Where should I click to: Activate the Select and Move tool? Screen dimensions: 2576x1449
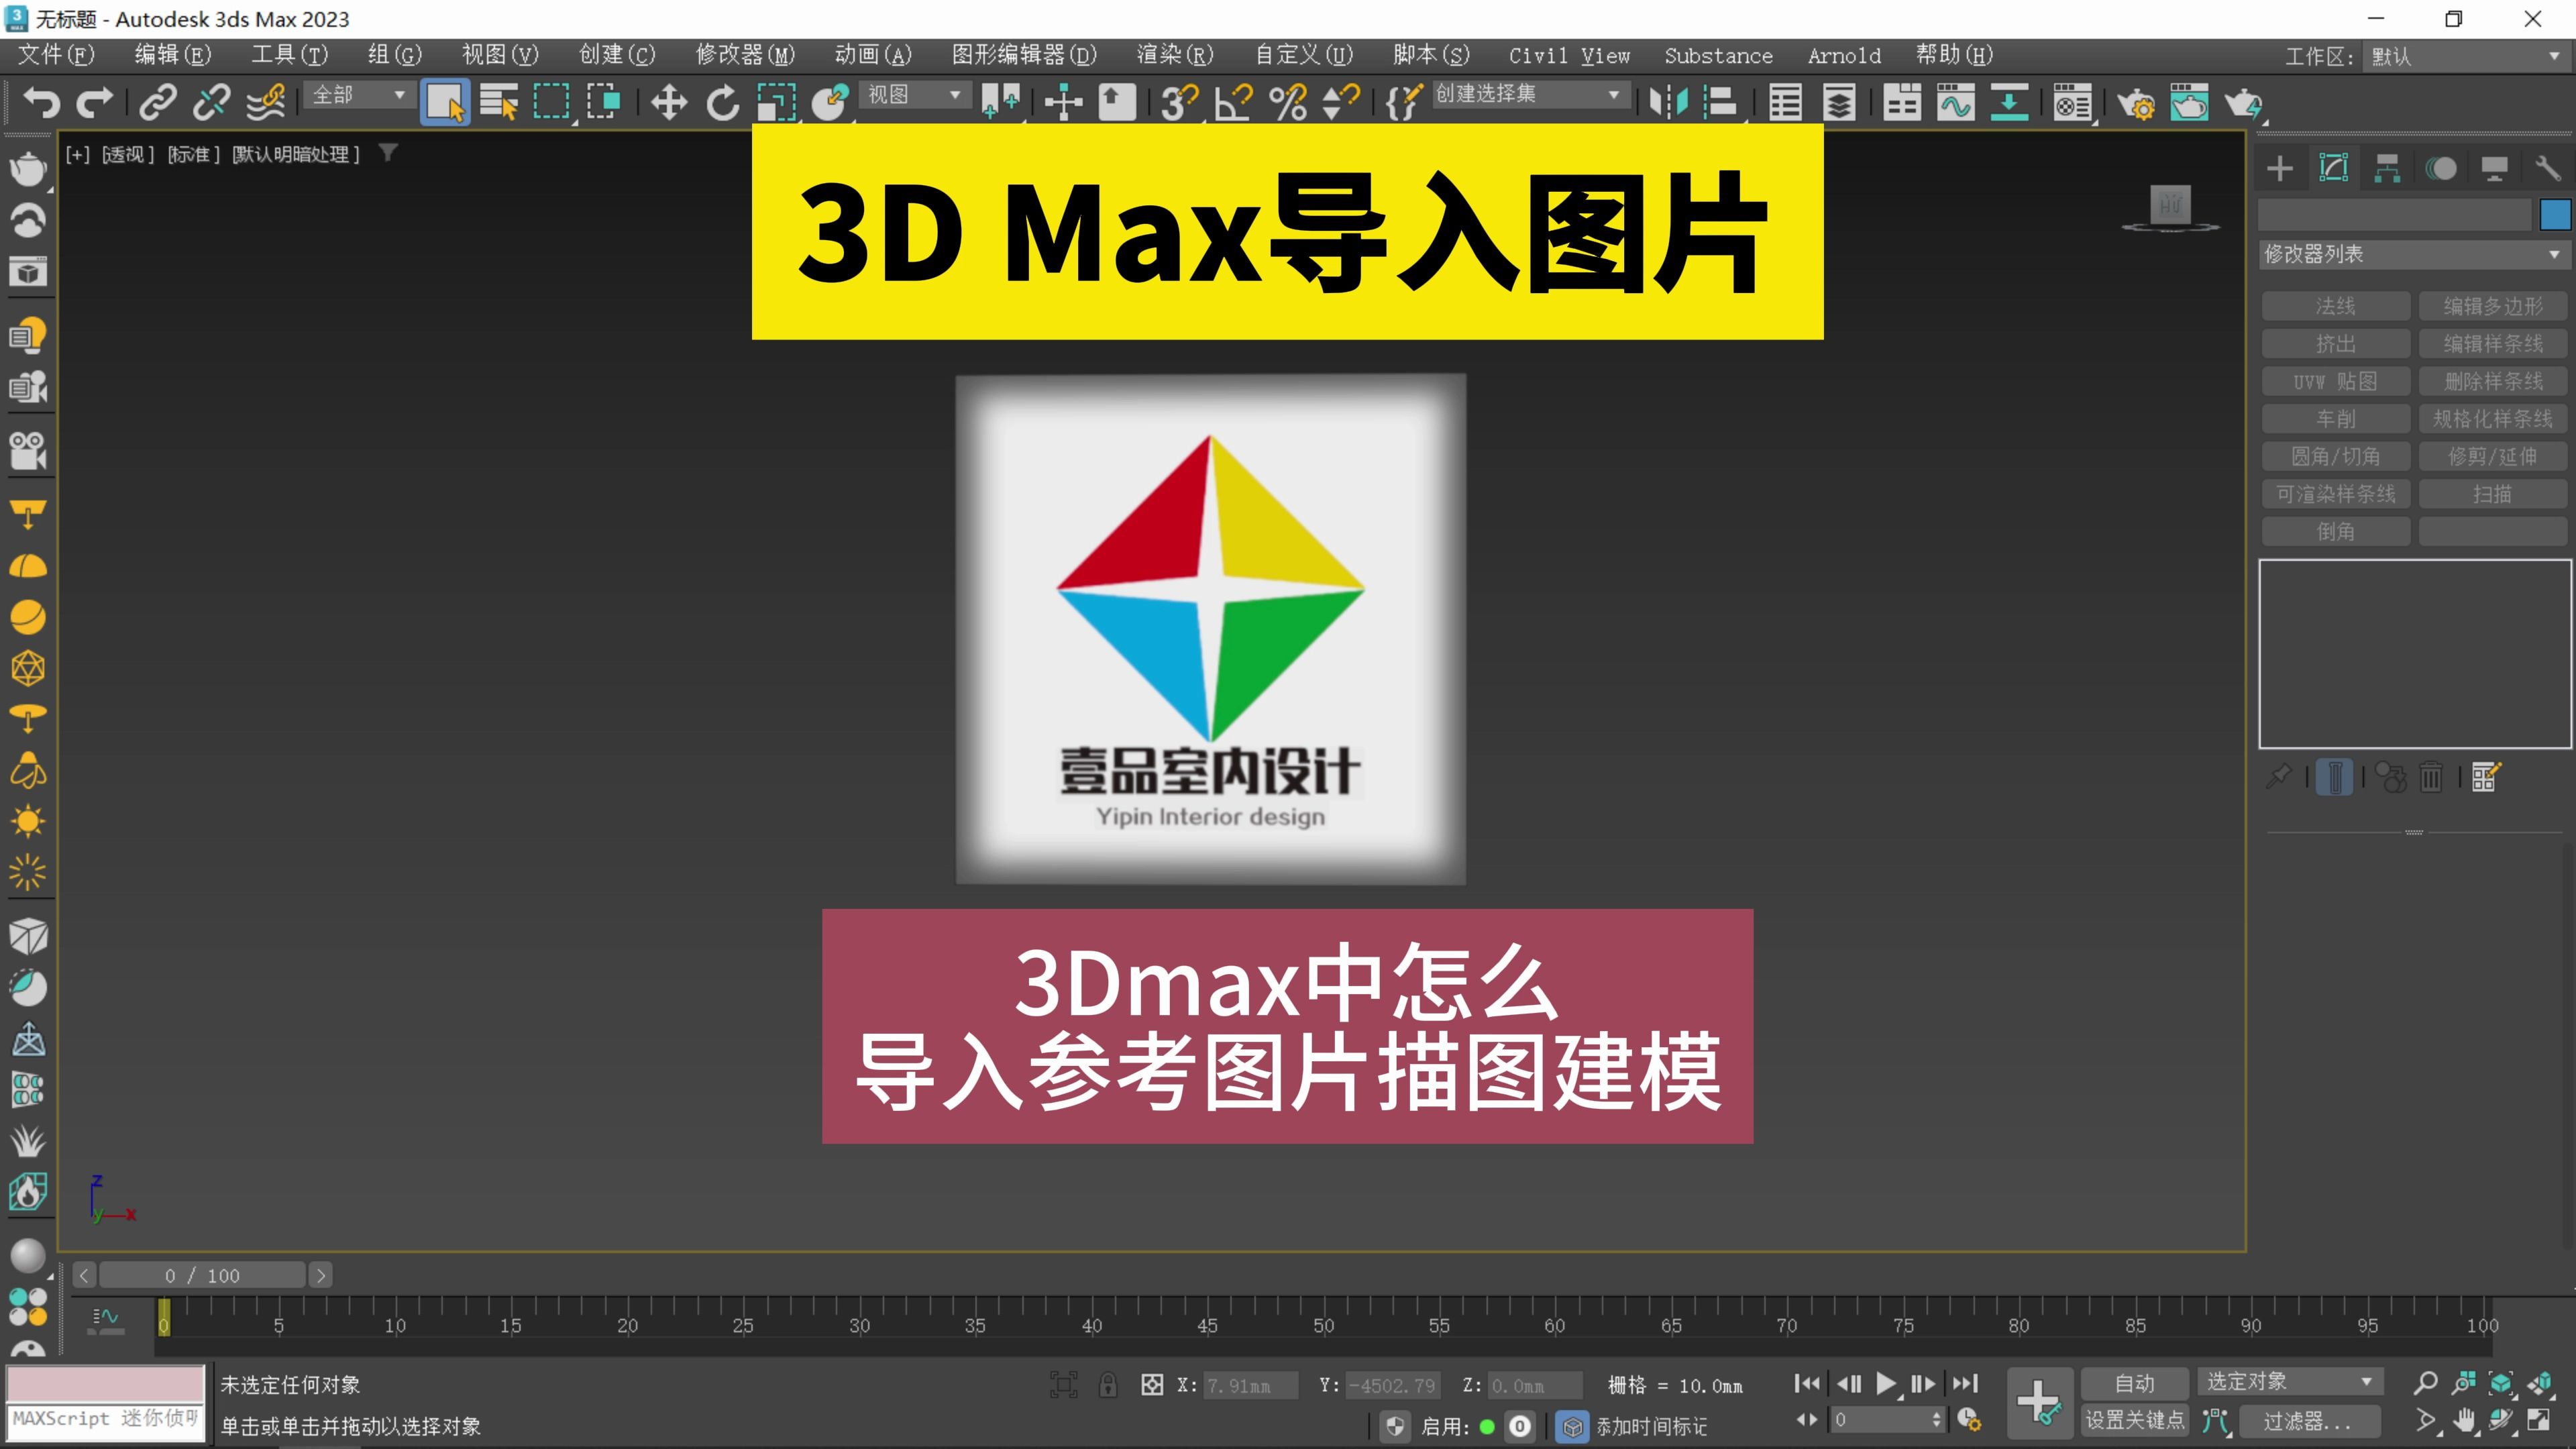click(668, 102)
